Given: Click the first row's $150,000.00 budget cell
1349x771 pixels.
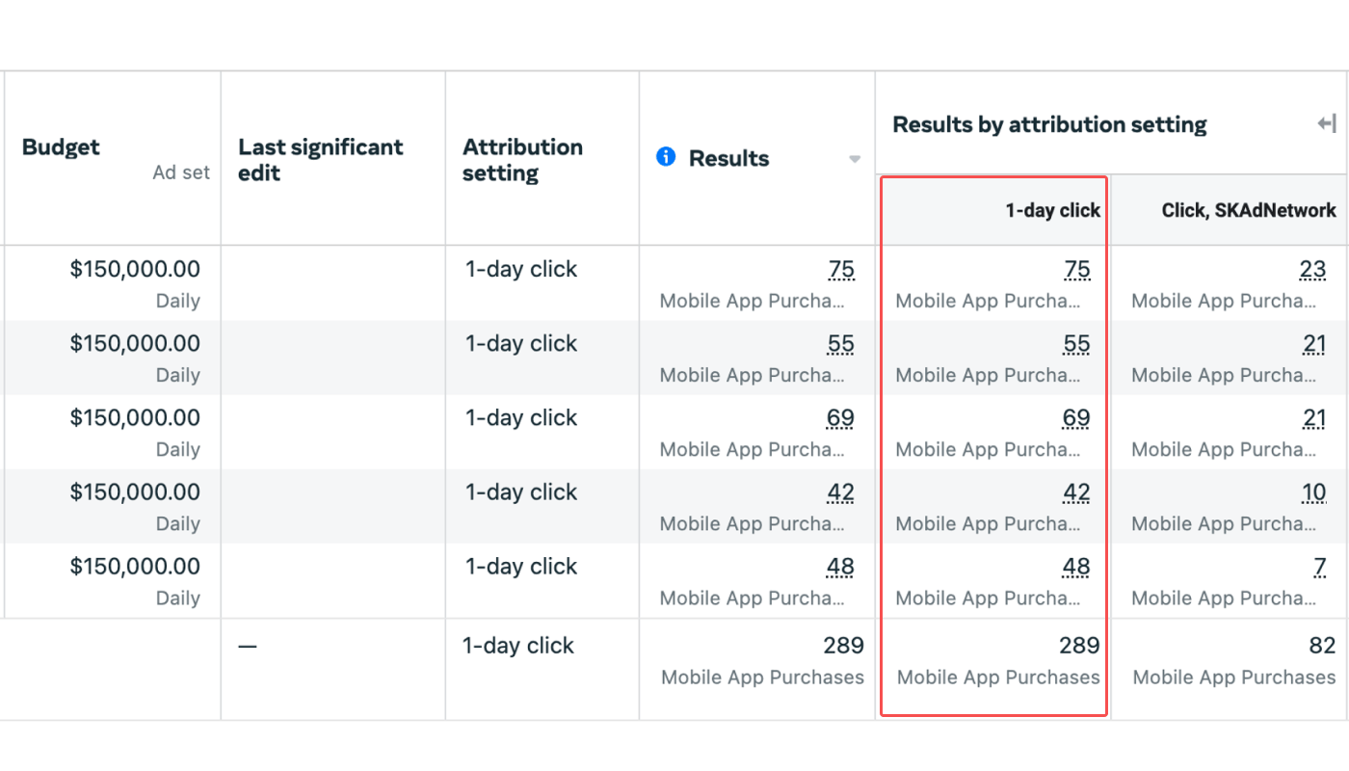Looking at the screenshot, I should [135, 269].
